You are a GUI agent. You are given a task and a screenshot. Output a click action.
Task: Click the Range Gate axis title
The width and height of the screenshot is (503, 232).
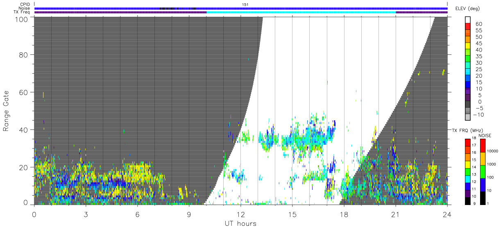(x=7, y=111)
